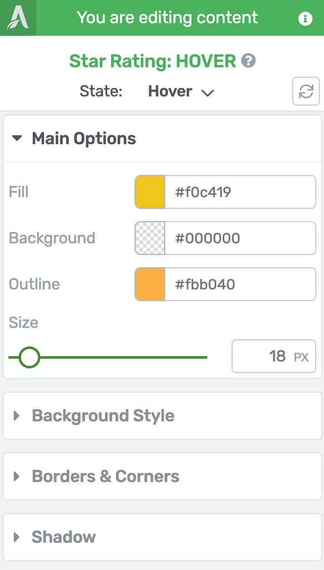The width and height of the screenshot is (324, 570).
Task: Click the Size slider track near its end
Action: click(201, 357)
